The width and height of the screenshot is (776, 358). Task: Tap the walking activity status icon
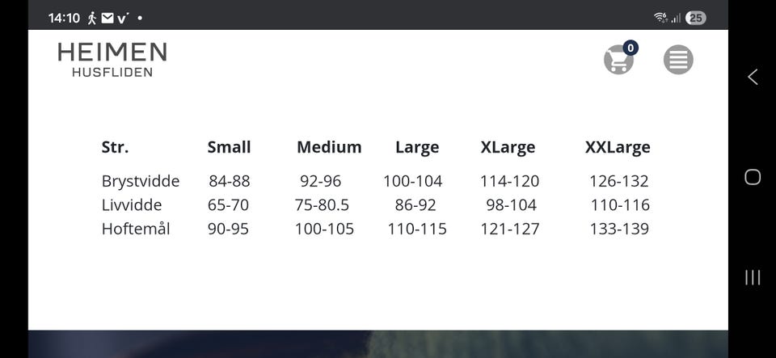pos(92,18)
